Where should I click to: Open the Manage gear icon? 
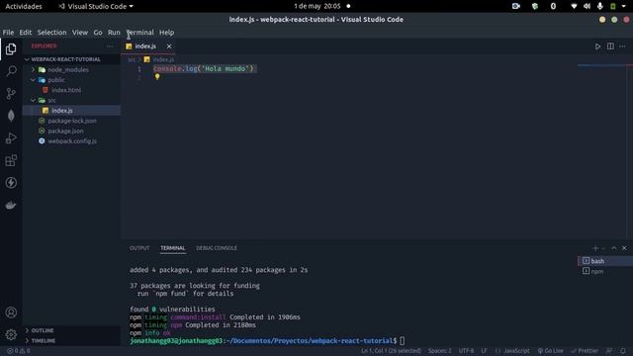pyautogui.click(x=11, y=334)
